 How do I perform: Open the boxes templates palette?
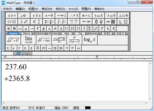124,22
